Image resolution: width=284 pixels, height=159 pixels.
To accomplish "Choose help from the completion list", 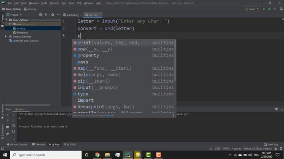I will 123,75.
